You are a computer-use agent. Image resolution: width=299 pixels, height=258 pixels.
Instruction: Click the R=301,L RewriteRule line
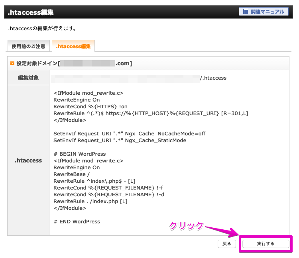pyautogui.click(x=151, y=113)
